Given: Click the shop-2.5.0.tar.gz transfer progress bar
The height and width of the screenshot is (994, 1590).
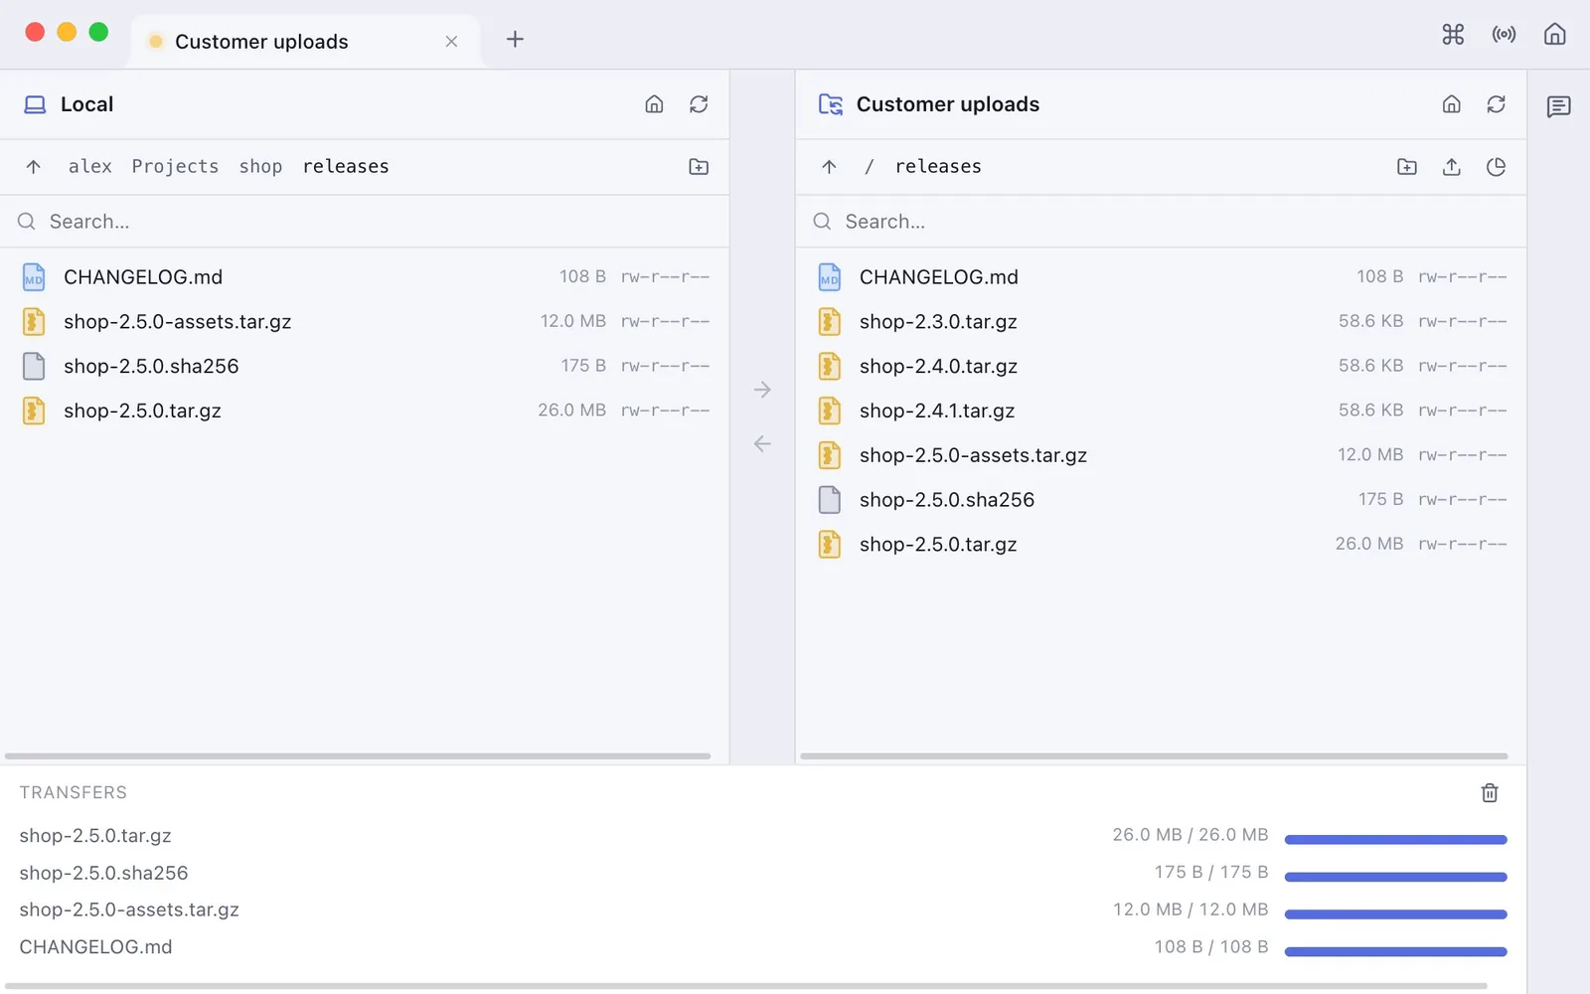Looking at the screenshot, I should 1395,840.
